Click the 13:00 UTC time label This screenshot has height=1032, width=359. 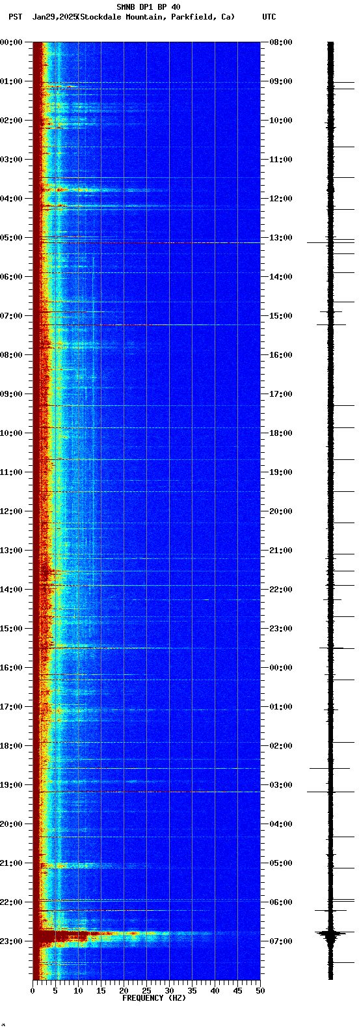coord(281,238)
